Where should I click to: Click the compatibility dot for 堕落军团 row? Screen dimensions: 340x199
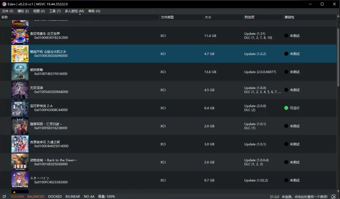pos(286,126)
